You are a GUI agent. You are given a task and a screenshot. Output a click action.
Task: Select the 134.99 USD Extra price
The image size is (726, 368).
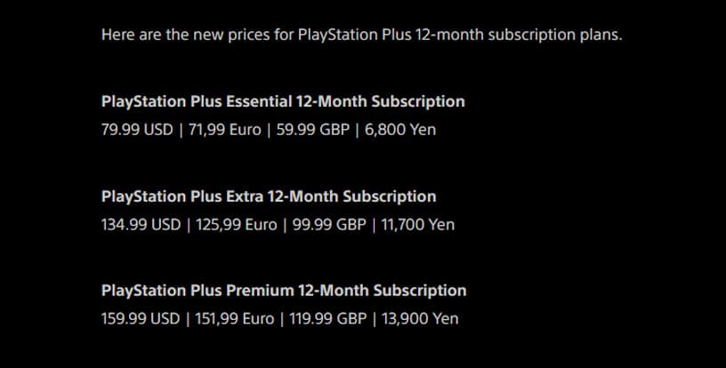click(x=141, y=224)
